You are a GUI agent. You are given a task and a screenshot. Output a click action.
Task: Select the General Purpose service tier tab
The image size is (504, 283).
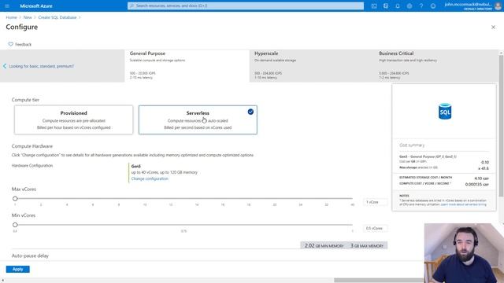(187, 66)
